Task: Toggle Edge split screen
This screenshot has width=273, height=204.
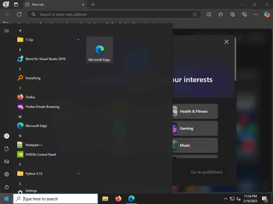Action: [x=209, y=14]
